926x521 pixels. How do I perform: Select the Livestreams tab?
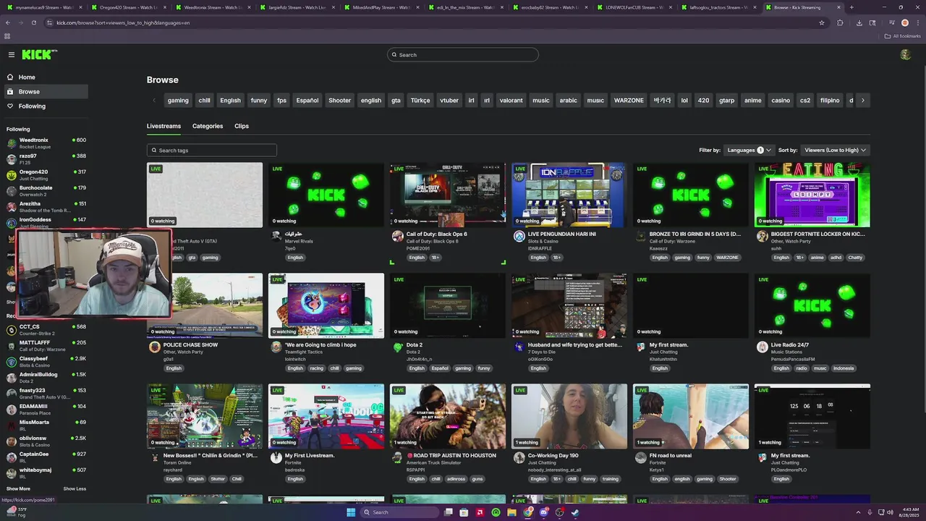tap(163, 126)
